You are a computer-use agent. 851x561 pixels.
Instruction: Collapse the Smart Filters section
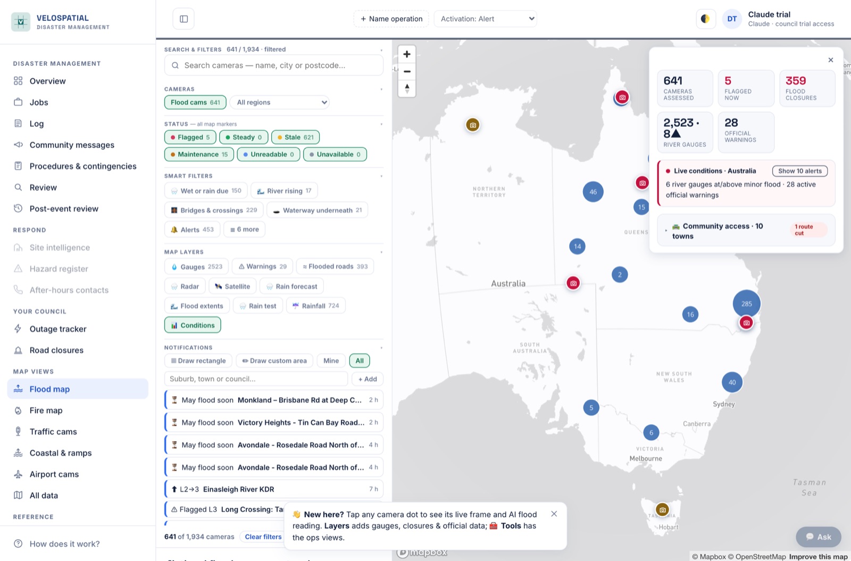pyautogui.click(x=381, y=176)
